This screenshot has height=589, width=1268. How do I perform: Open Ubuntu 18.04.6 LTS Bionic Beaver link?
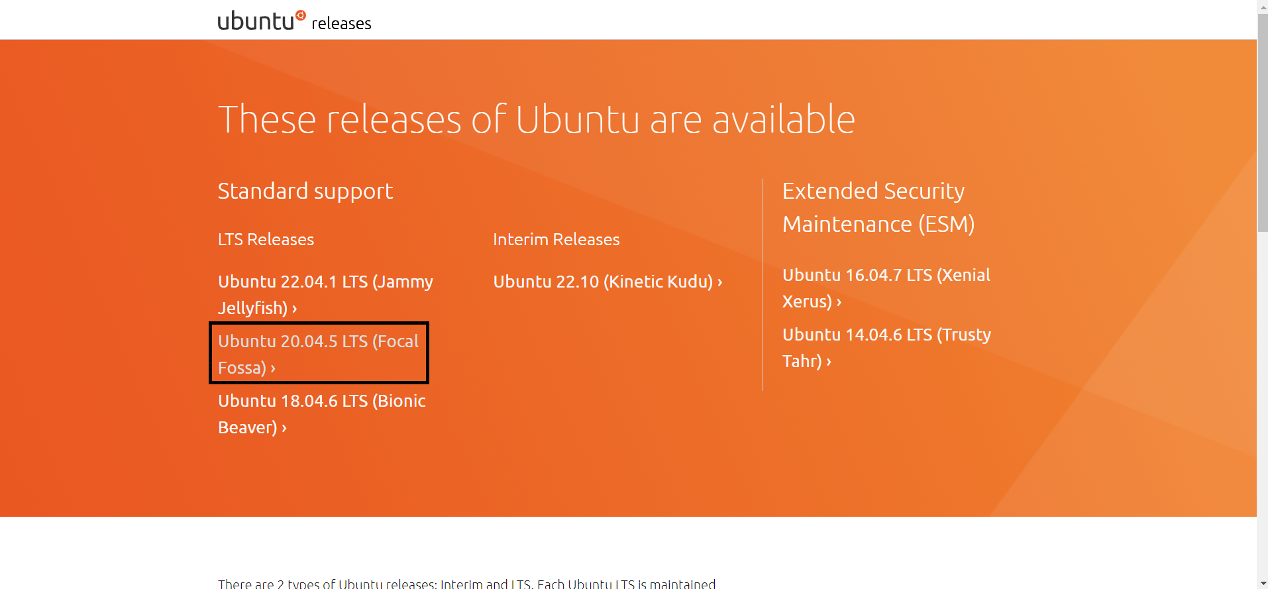[322, 414]
